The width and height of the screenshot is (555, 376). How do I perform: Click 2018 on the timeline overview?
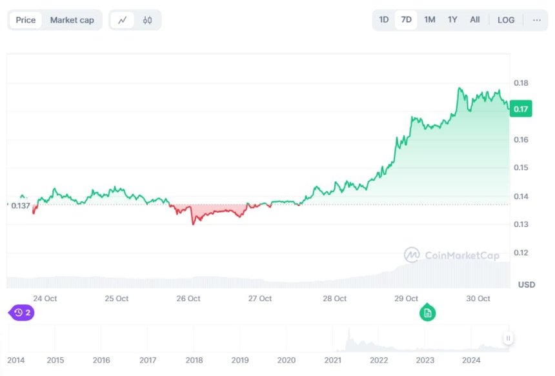[194, 360]
